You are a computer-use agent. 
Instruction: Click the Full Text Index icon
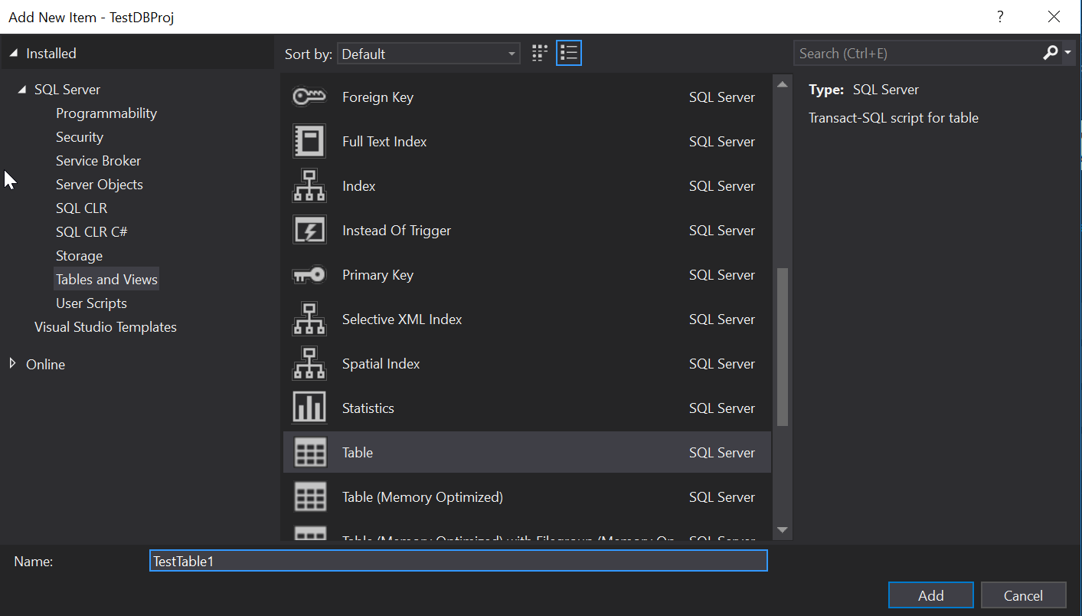309,142
